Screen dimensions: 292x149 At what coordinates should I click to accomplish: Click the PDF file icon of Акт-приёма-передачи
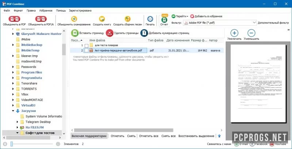(x=91, y=50)
